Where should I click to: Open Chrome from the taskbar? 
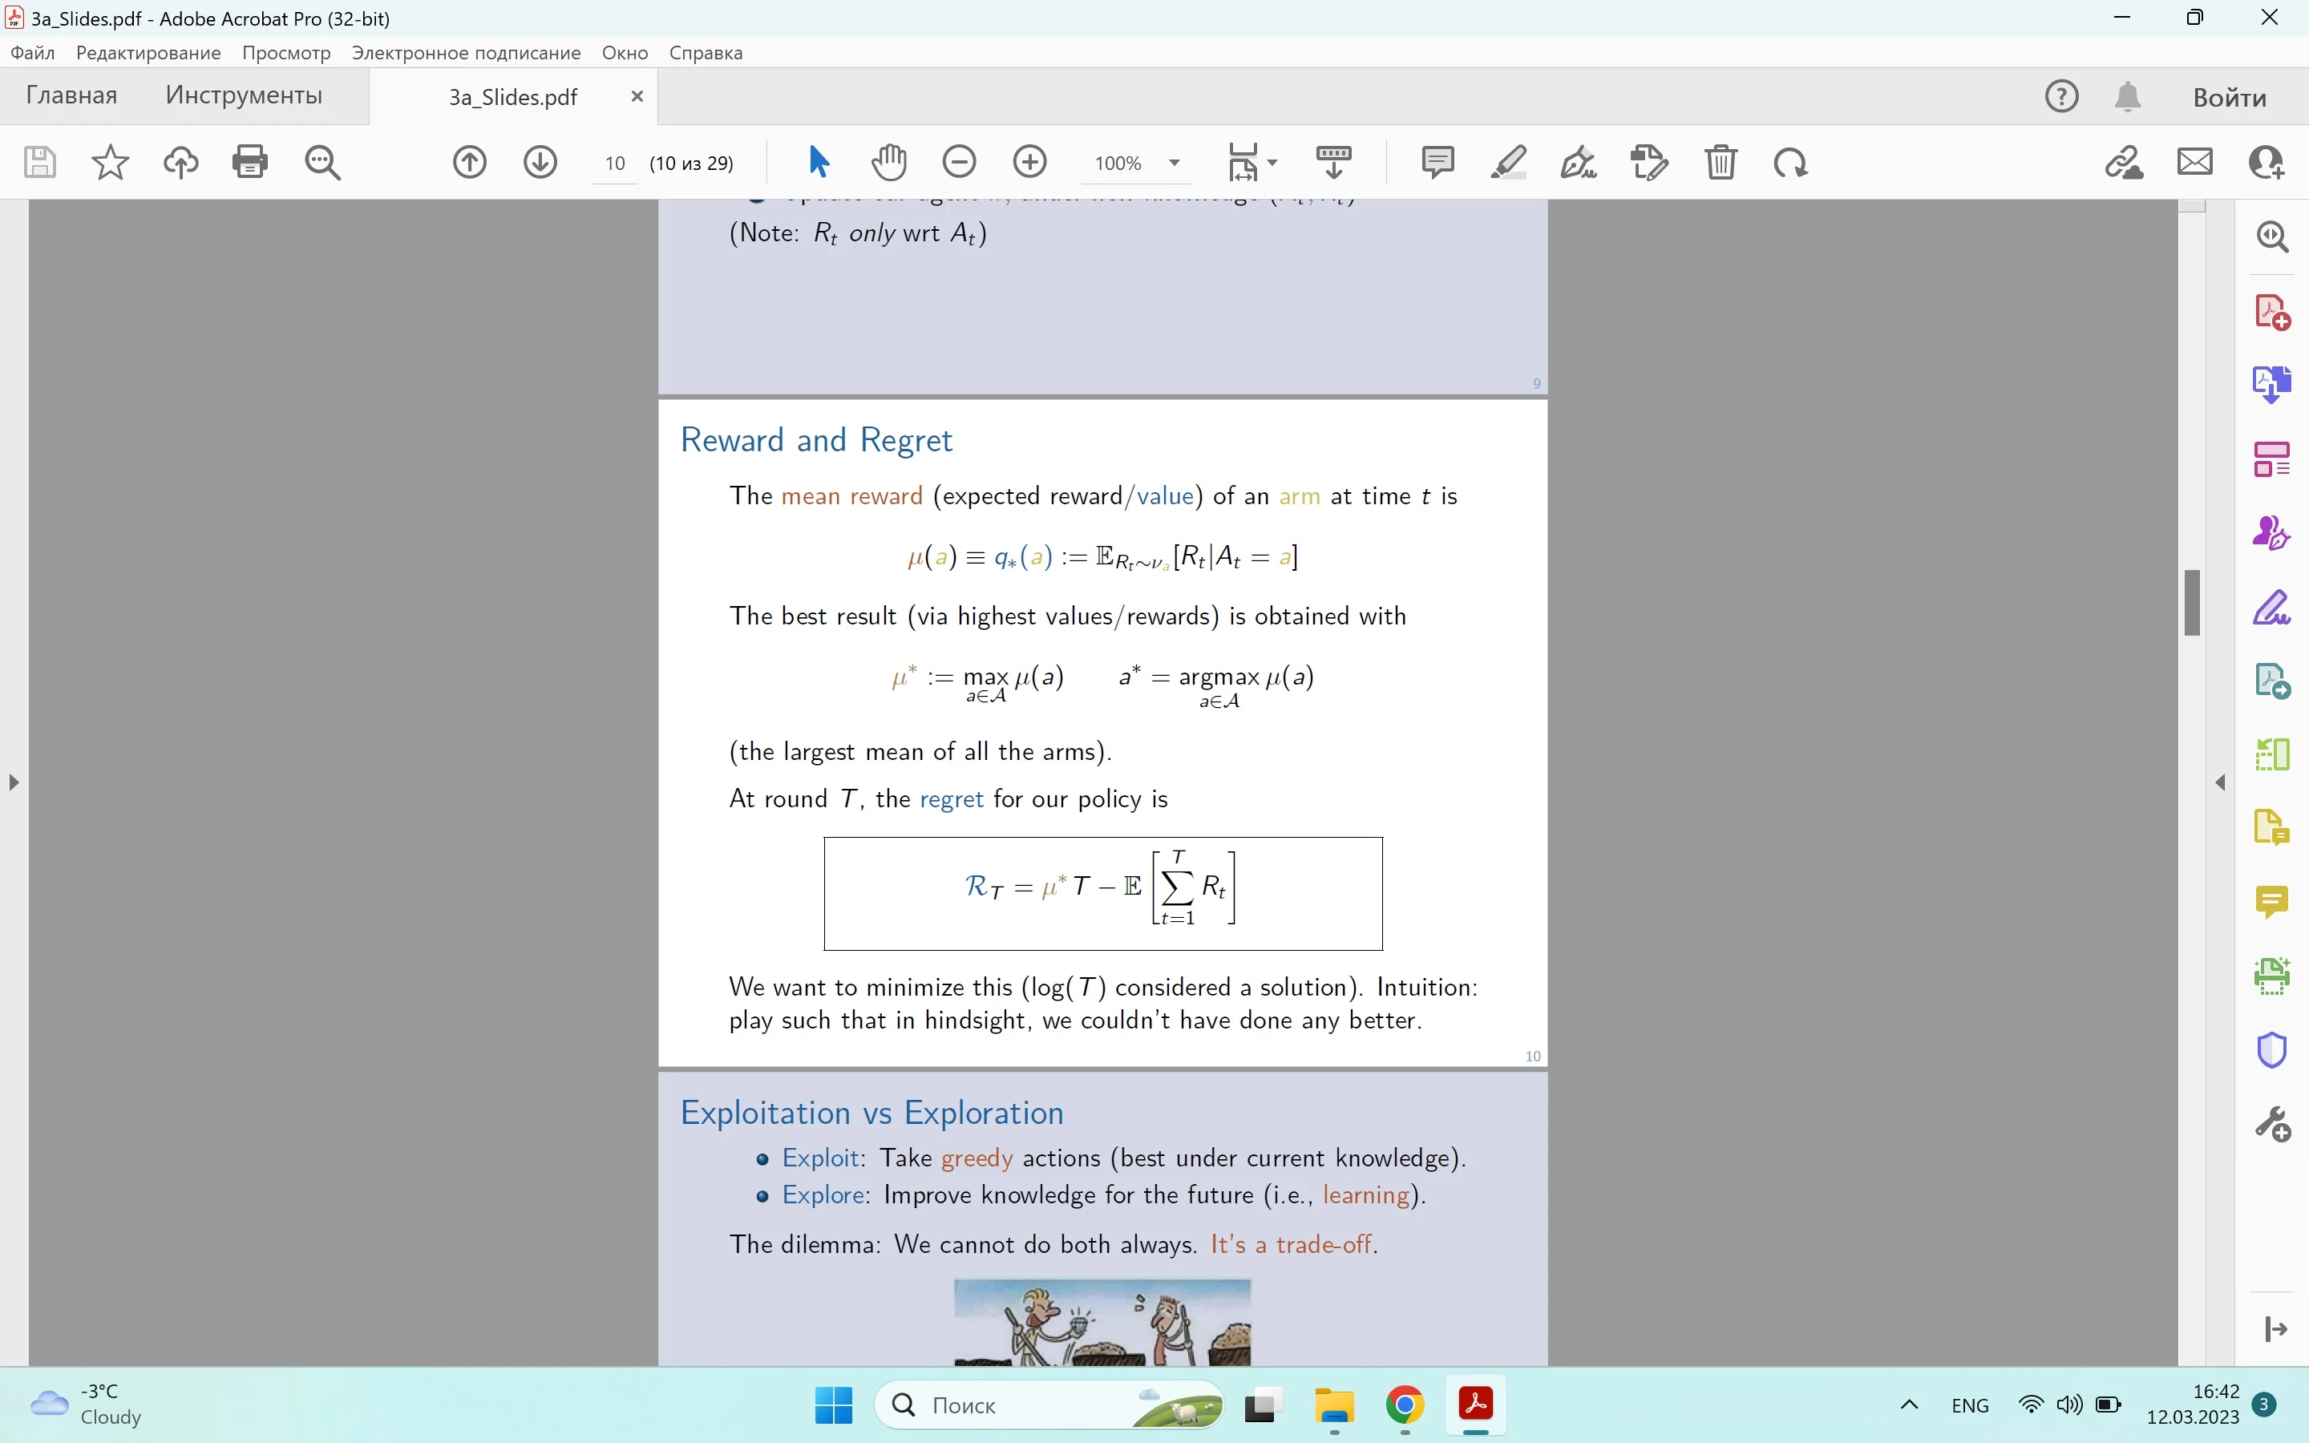pyautogui.click(x=1405, y=1405)
